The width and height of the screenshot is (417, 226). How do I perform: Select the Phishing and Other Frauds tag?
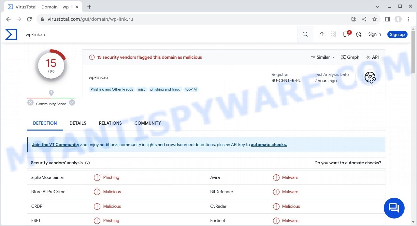click(x=112, y=89)
